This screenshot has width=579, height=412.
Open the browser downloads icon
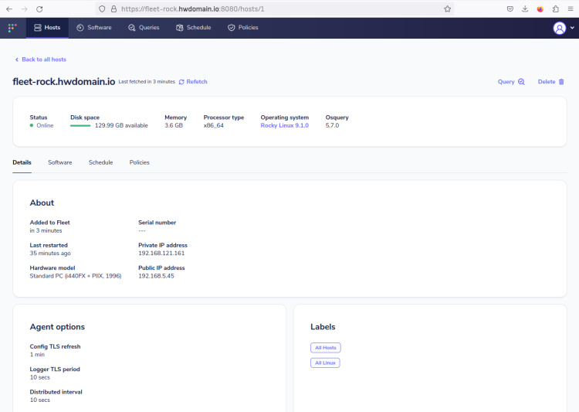pos(525,9)
